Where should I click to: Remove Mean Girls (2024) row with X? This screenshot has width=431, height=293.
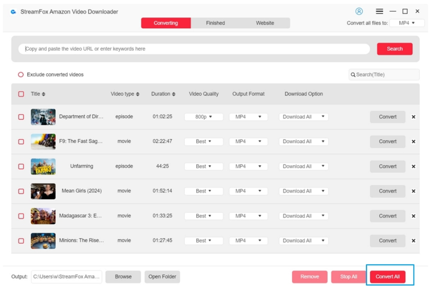tap(414, 191)
